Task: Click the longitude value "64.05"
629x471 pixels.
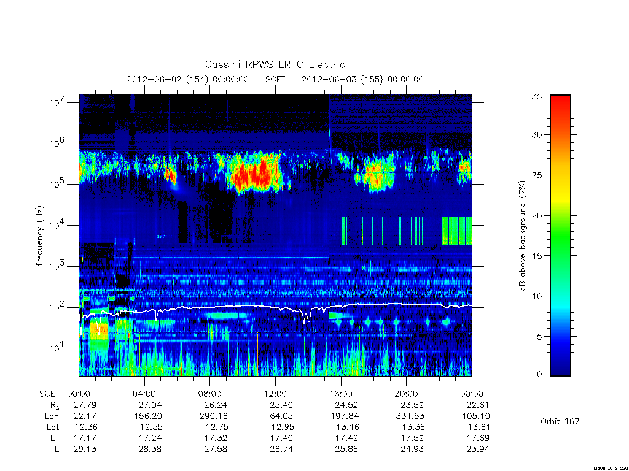Action: pos(281,416)
